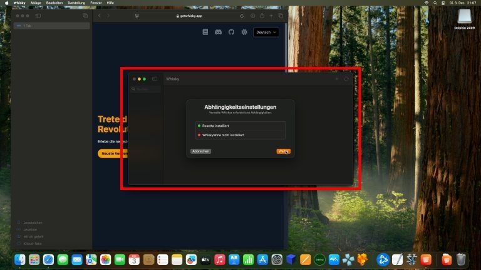Open the Fenster menu
481x270 pixels.
(96, 2)
